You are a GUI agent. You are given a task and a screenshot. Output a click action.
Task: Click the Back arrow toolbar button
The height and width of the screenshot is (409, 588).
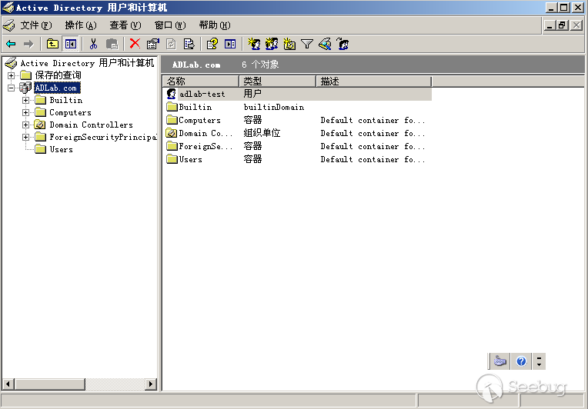click(11, 44)
